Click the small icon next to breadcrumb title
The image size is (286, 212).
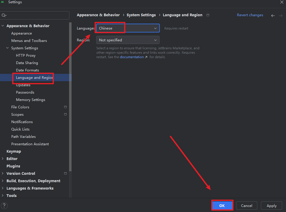[208, 15]
